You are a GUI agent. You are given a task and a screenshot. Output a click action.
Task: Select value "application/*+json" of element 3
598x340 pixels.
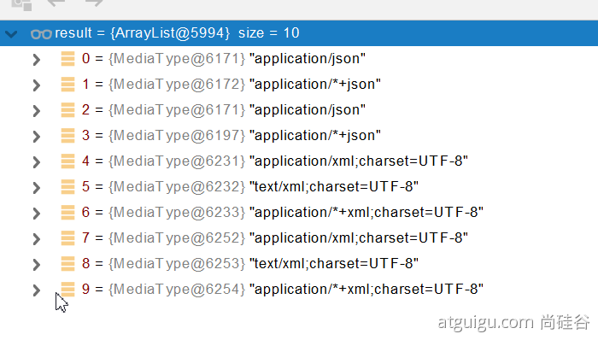click(x=315, y=135)
